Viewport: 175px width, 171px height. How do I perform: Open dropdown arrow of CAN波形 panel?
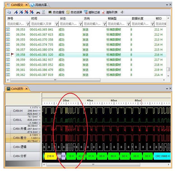[x=167, y=89]
